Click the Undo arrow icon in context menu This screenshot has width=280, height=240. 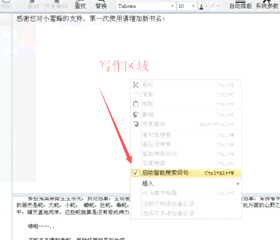pyautogui.click(x=136, y=115)
